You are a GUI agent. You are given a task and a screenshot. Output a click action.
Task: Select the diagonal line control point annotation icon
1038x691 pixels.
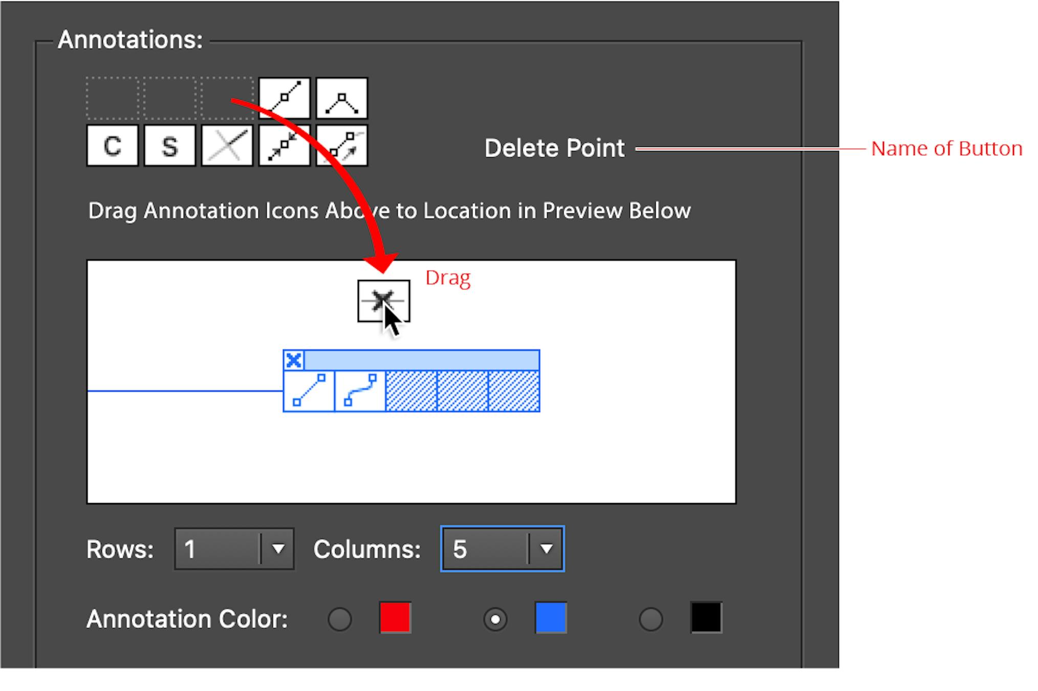tap(285, 98)
